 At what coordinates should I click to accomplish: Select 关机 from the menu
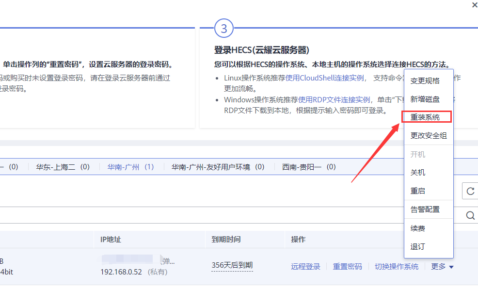tap(417, 172)
